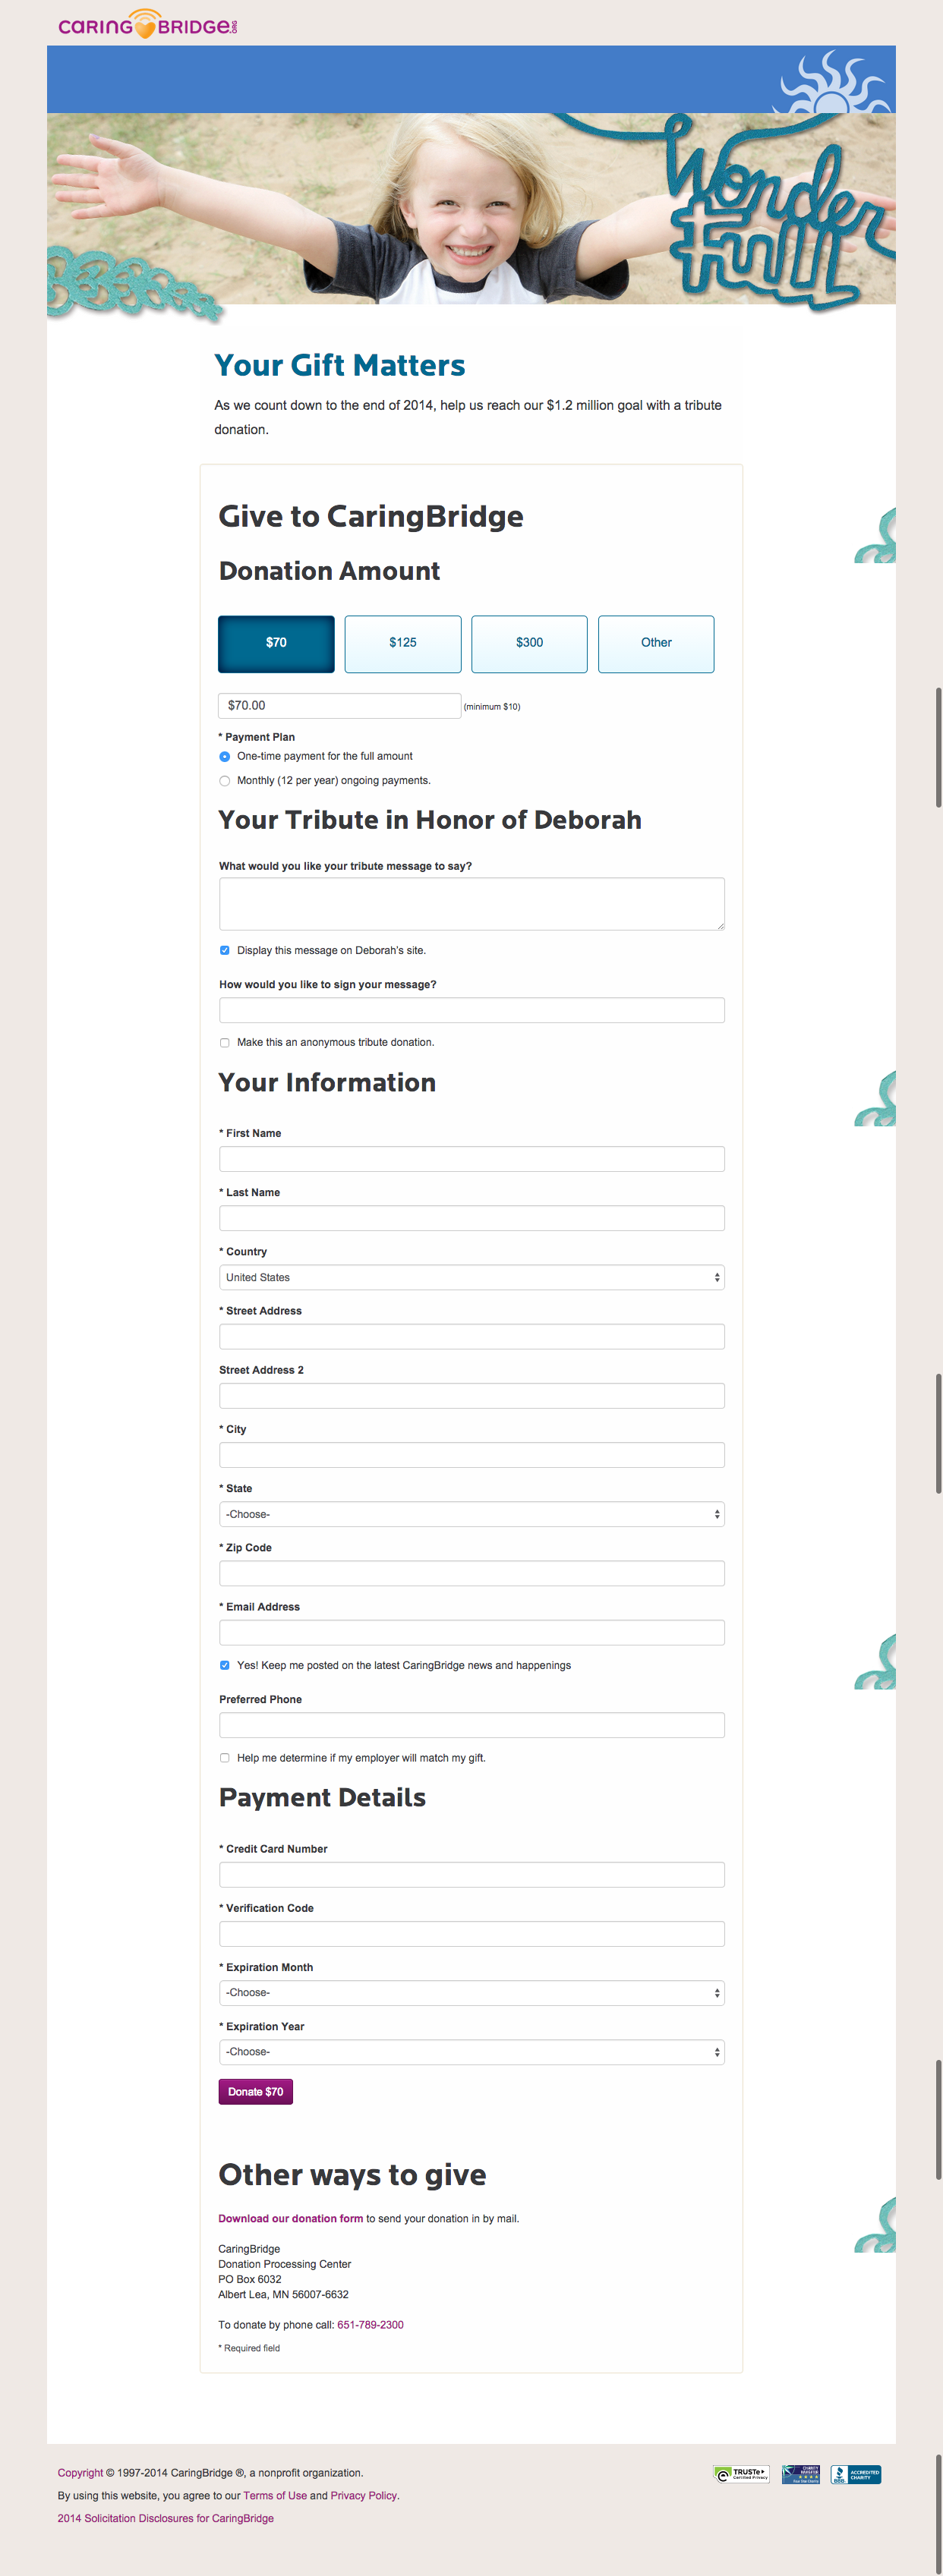
Task: Uncheck display message on Deborah's site
Action: pos(225,951)
